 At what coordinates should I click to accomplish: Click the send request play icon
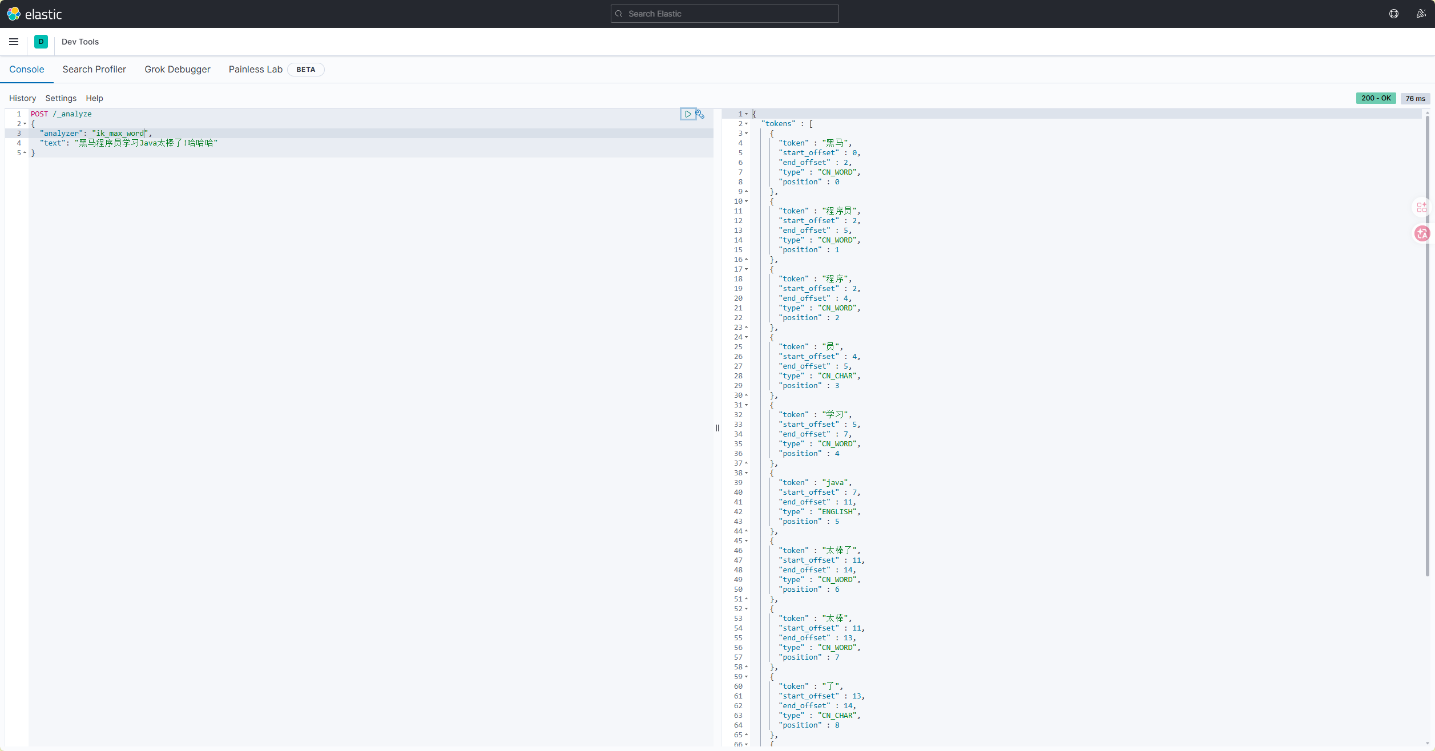coord(688,114)
